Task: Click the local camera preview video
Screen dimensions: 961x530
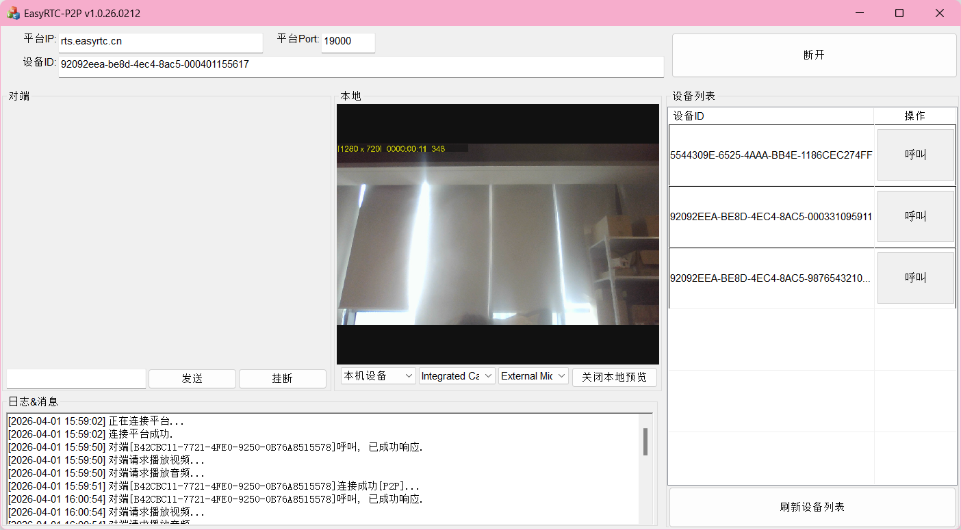Action: 498,234
